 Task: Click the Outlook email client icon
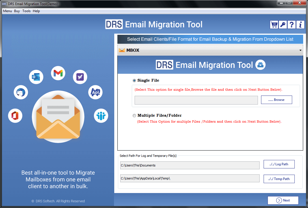click(x=36, y=77)
